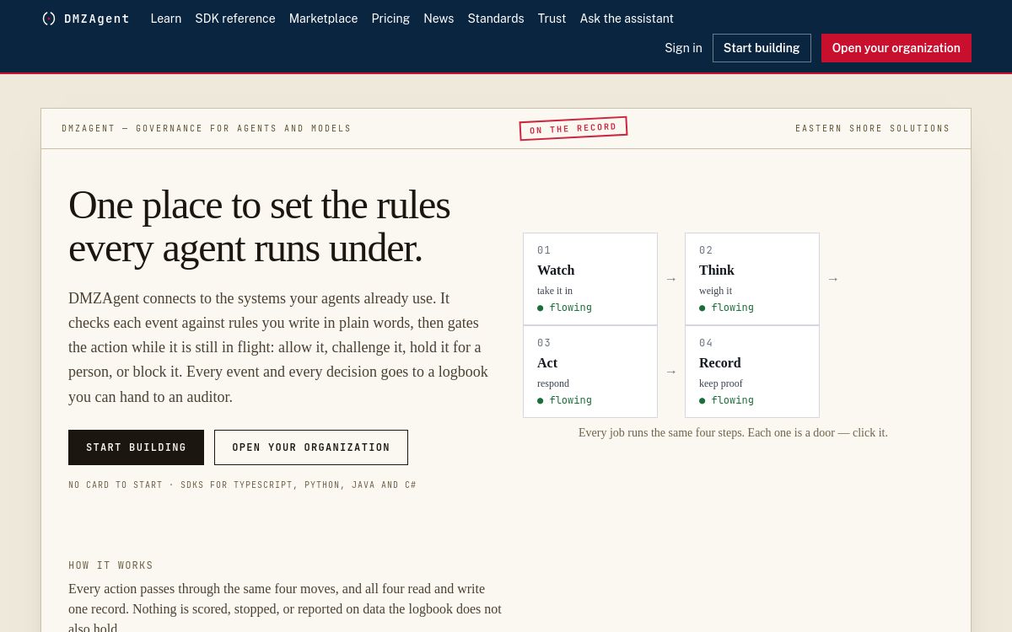Open the 02 Think step card
Viewport: 1012px width, 632px height.
pos(752,279)
